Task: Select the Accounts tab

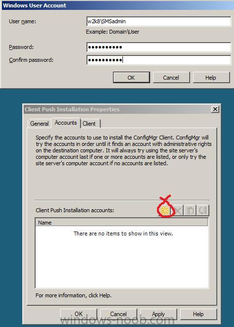Action: coord(66,123)
